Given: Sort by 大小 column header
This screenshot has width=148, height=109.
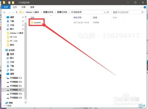Looking at the screenshot, I should tap(115, 17).
